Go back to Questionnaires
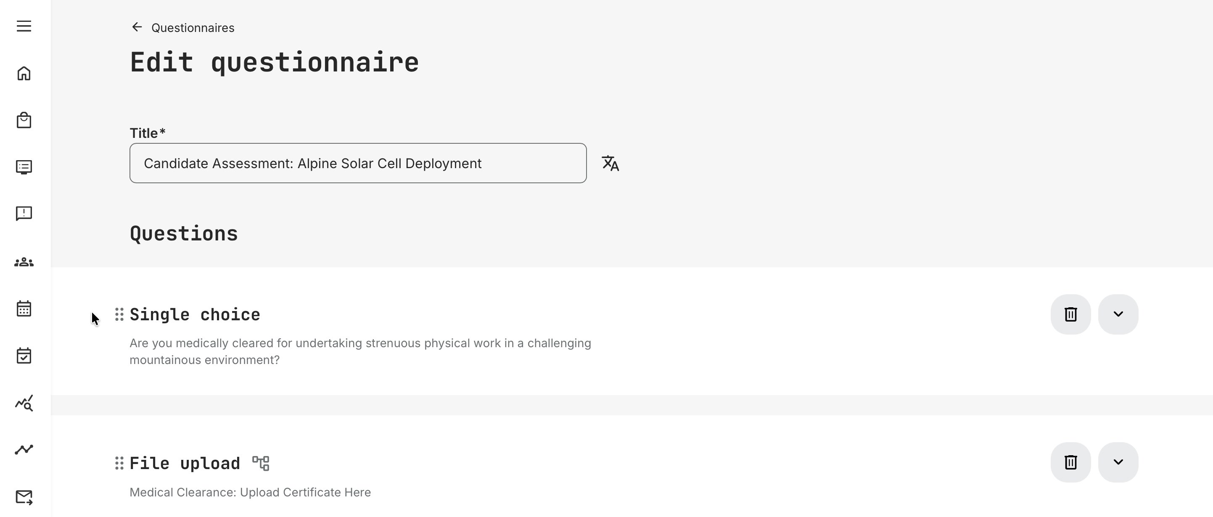1213x517 pixels. (192, 27)
